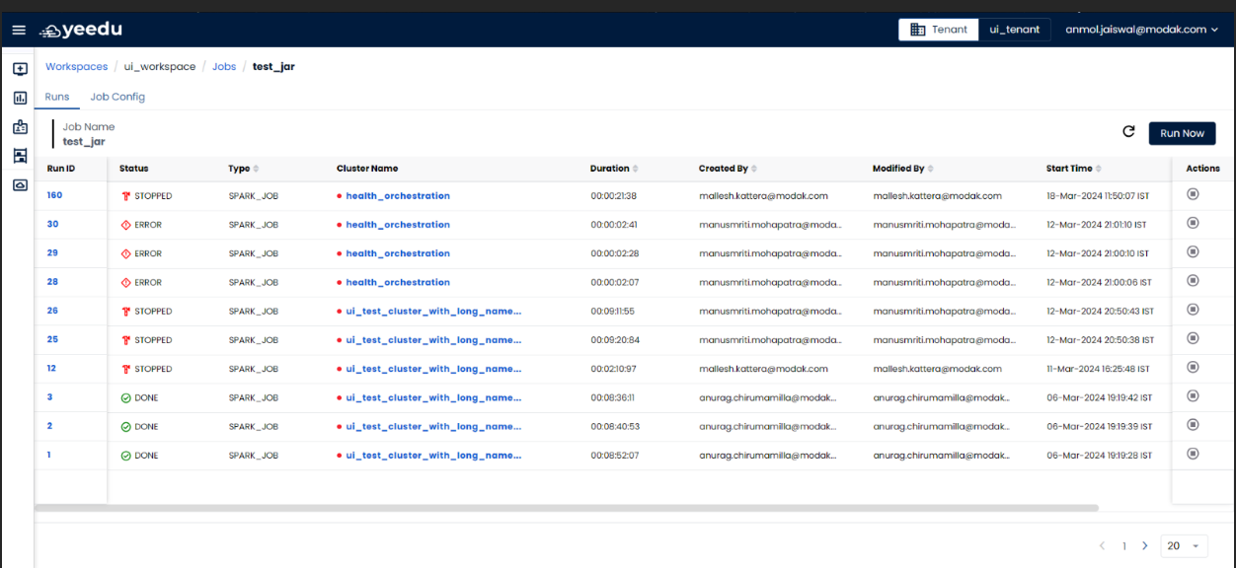Click test_jar job name text
The height and width of the screenshot is (568, 1236).
[84, 141]
